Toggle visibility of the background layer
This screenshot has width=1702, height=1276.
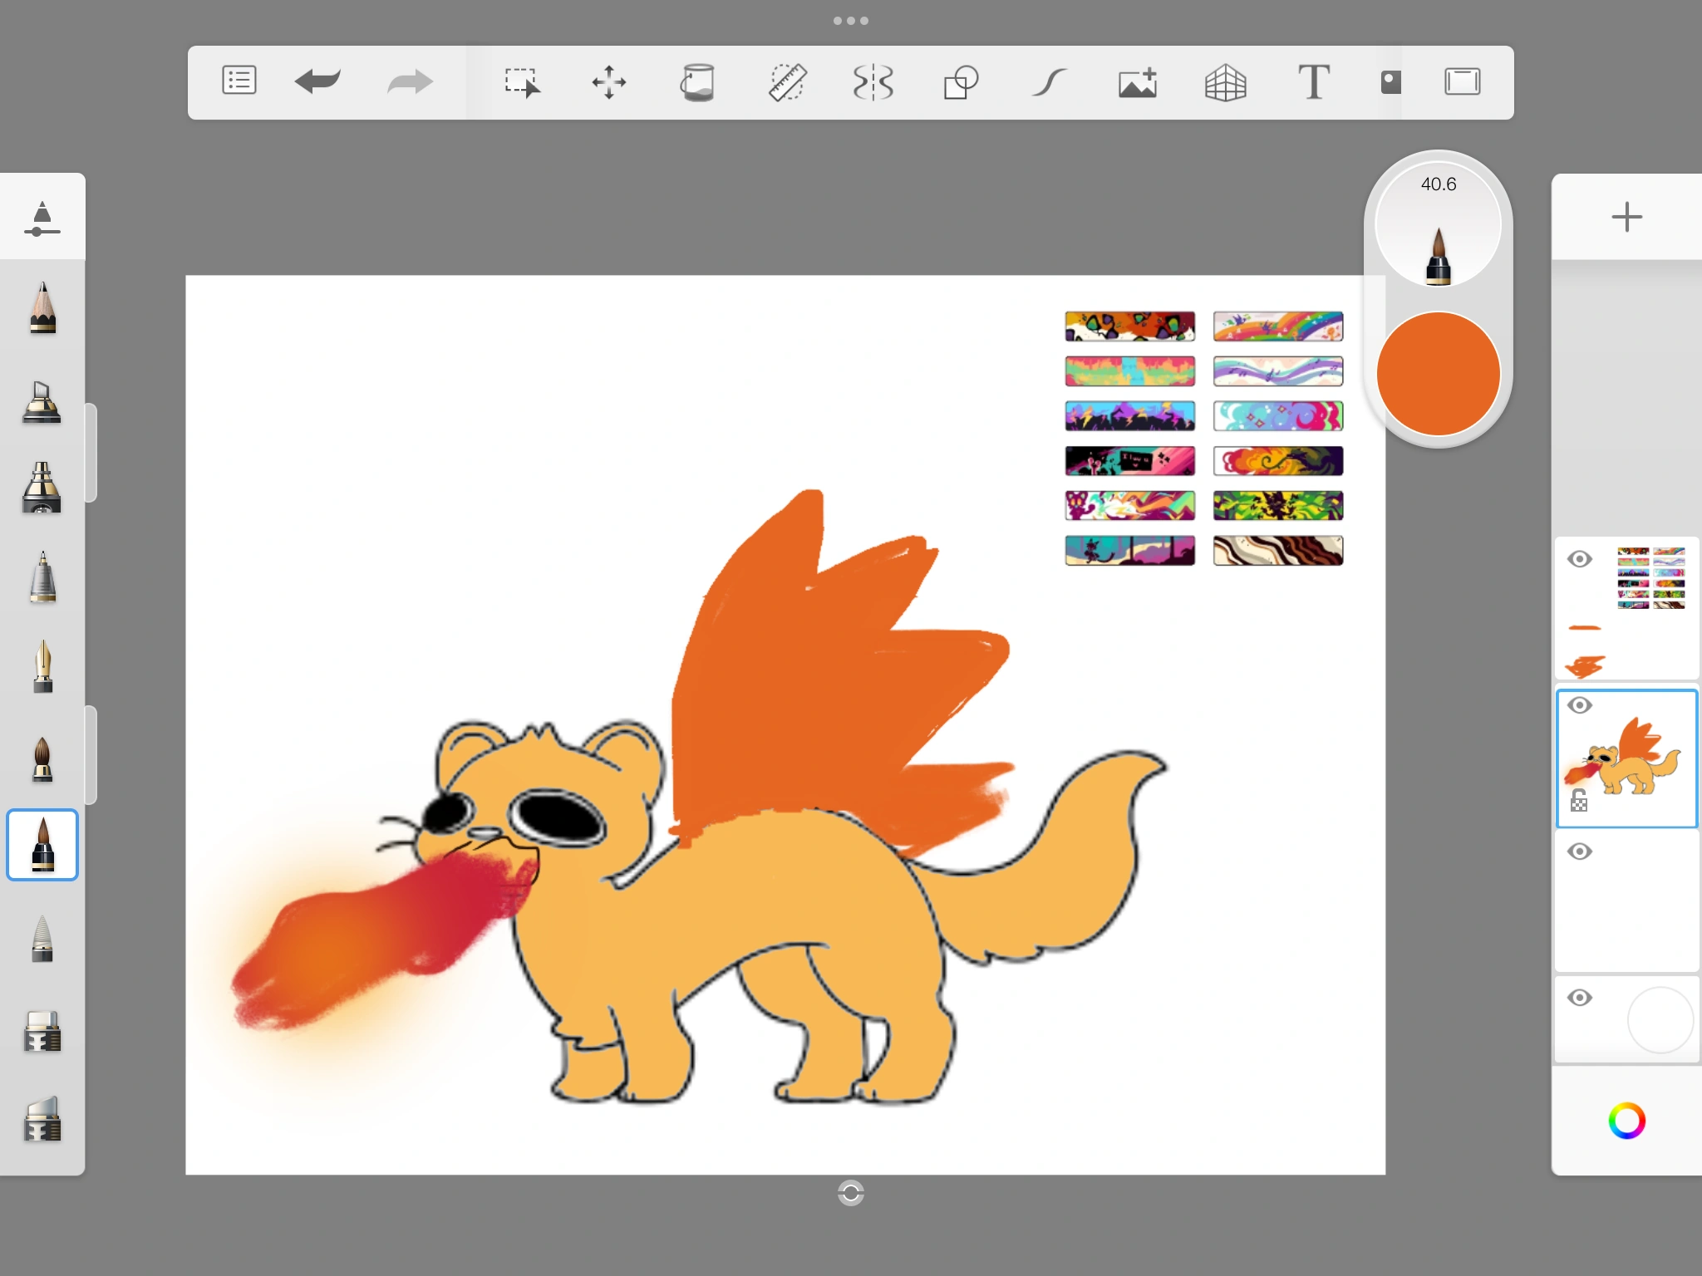1580,998
